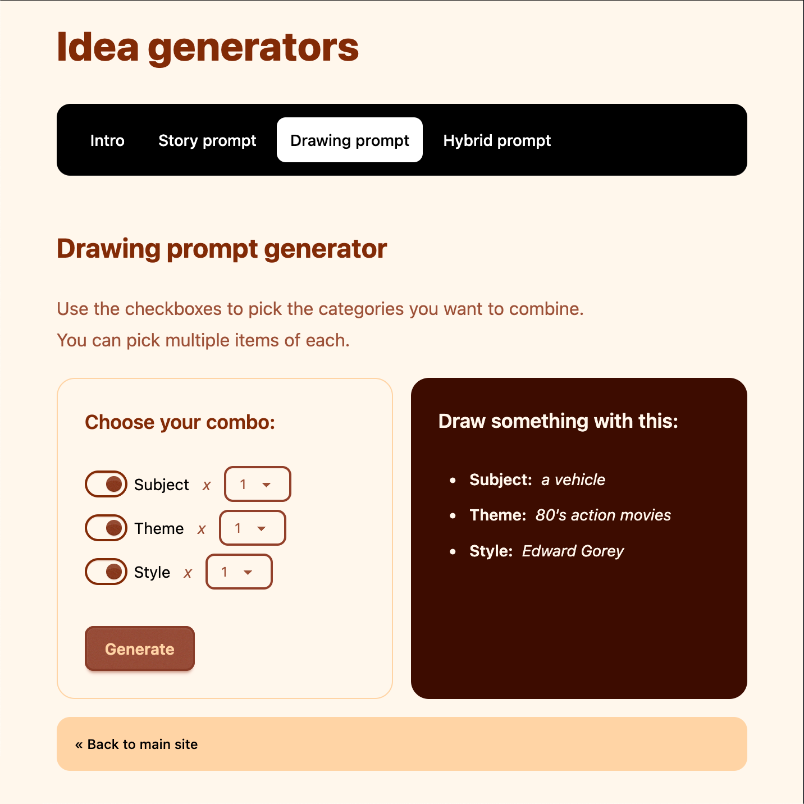Click the Theme dropdown chevron
Image resolution: width=804 pixels, height=804 pixels.
coord(262,528)
